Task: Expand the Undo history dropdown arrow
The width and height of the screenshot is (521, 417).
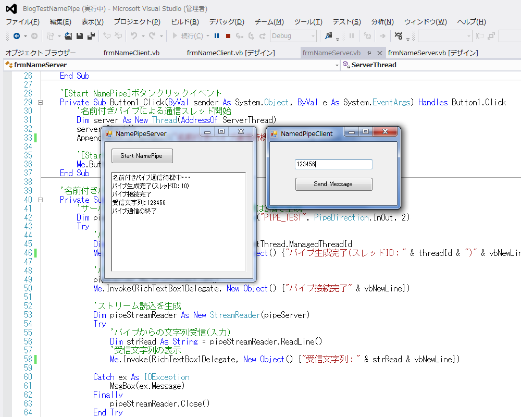Action: click(143, 36)
